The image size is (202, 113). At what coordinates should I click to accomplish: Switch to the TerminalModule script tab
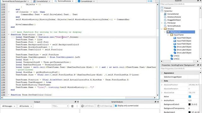pyautogui.click(x=64, y=1)
